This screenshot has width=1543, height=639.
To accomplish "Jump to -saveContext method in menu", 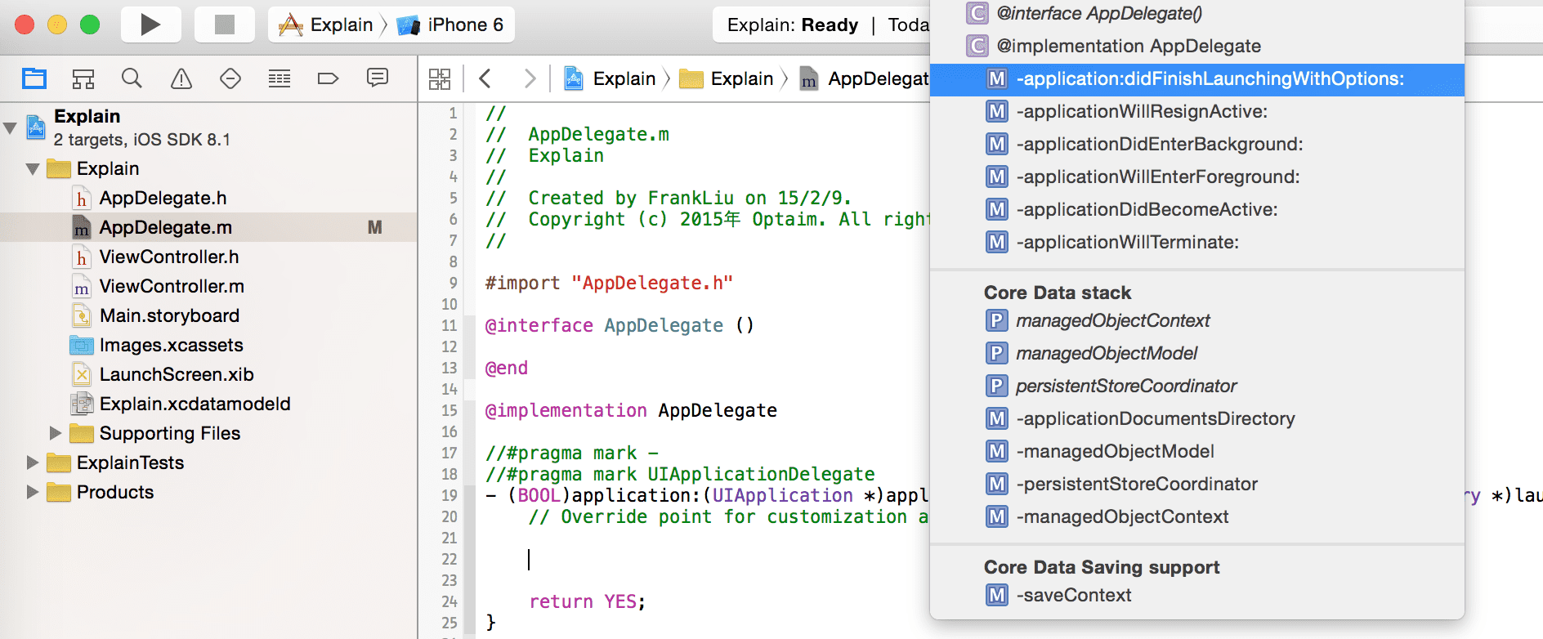I will click(x=1073, y=595).
